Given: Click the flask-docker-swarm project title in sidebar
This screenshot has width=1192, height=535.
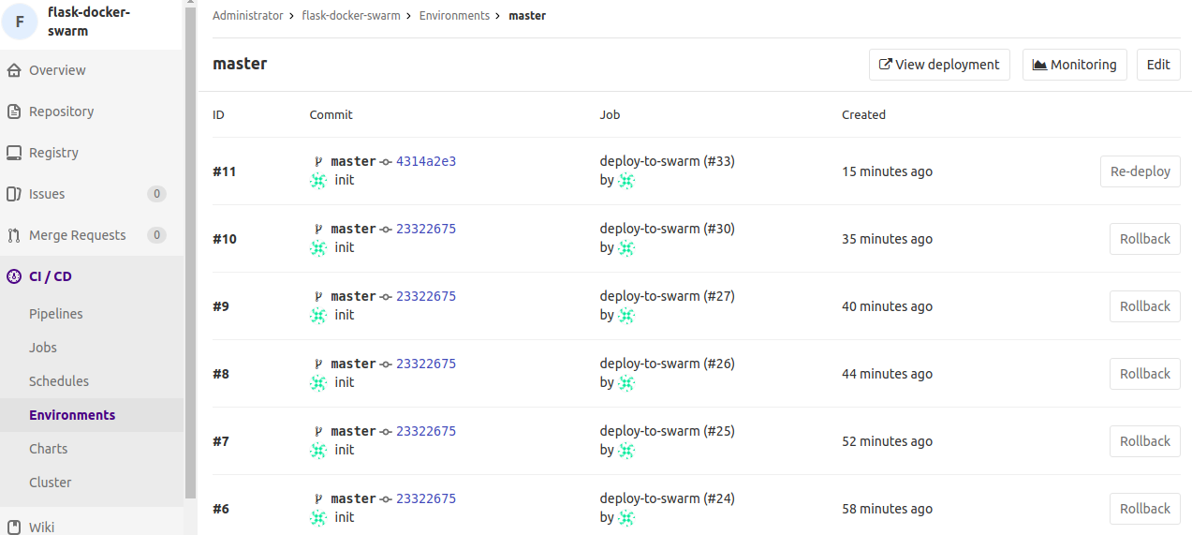Looking at the screenshot, I should pyautogui.click(x=89, y=22).
